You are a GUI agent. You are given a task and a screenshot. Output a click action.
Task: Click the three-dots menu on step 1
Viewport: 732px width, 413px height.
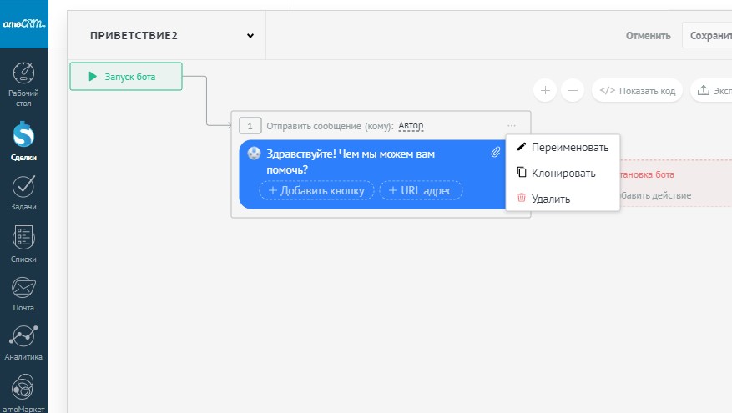512,126
